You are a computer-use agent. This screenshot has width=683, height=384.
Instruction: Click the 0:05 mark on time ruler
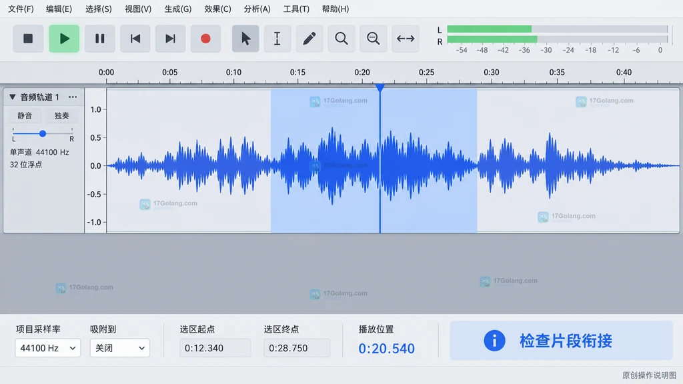pos(169,72)
